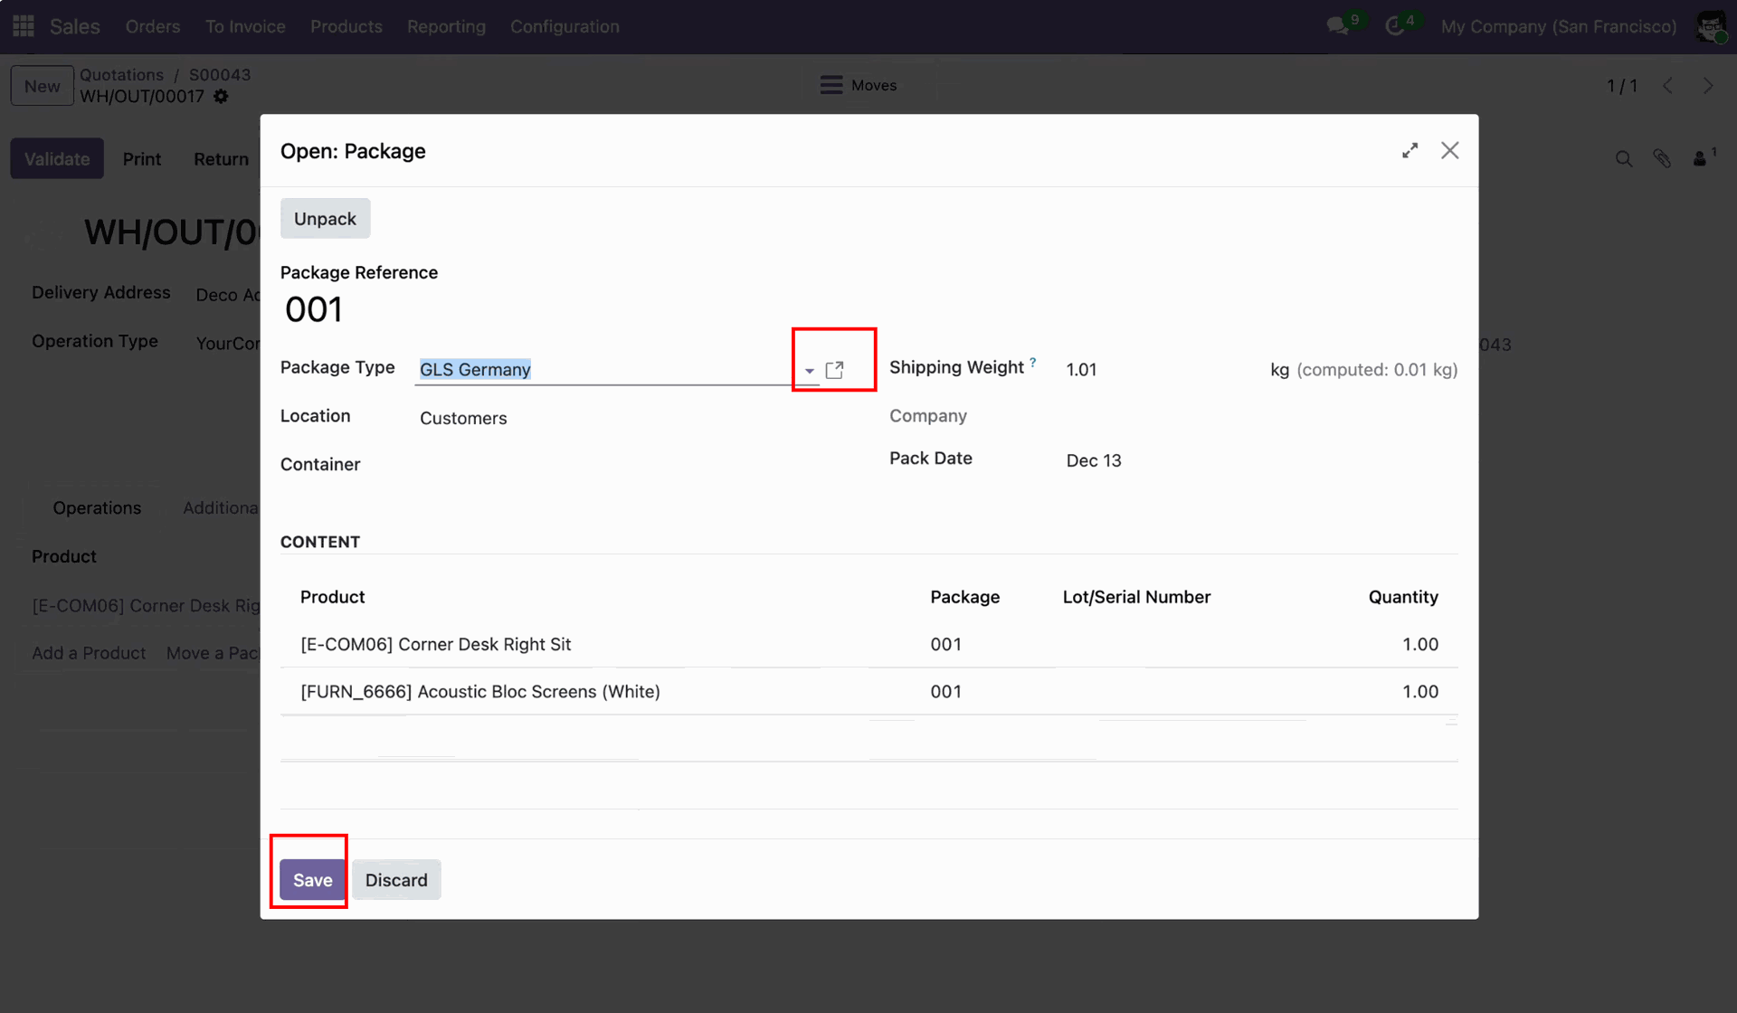This screenshot has height=1013, width=1737.
Task: Click the user avatar icon
Action: pyautogui.click(x=1711, y=26)
